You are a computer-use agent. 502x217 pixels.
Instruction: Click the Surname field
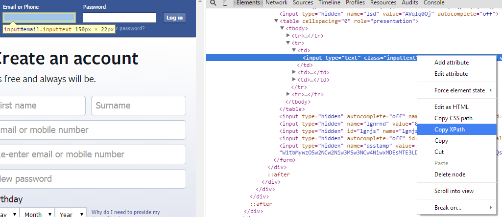139,106
